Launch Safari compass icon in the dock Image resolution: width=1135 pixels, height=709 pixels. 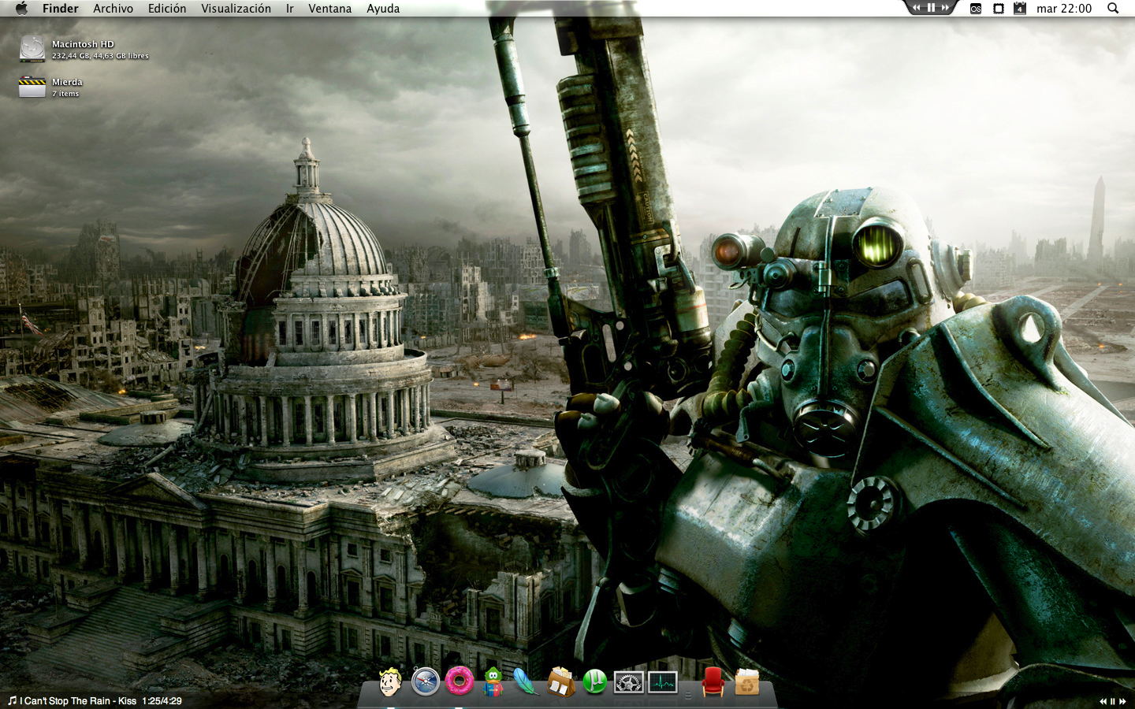[425, 681]
